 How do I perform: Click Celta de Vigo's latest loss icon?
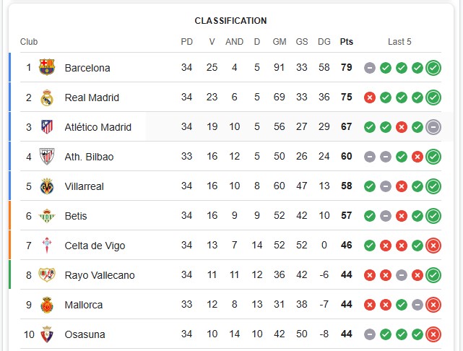coord(433,246)
